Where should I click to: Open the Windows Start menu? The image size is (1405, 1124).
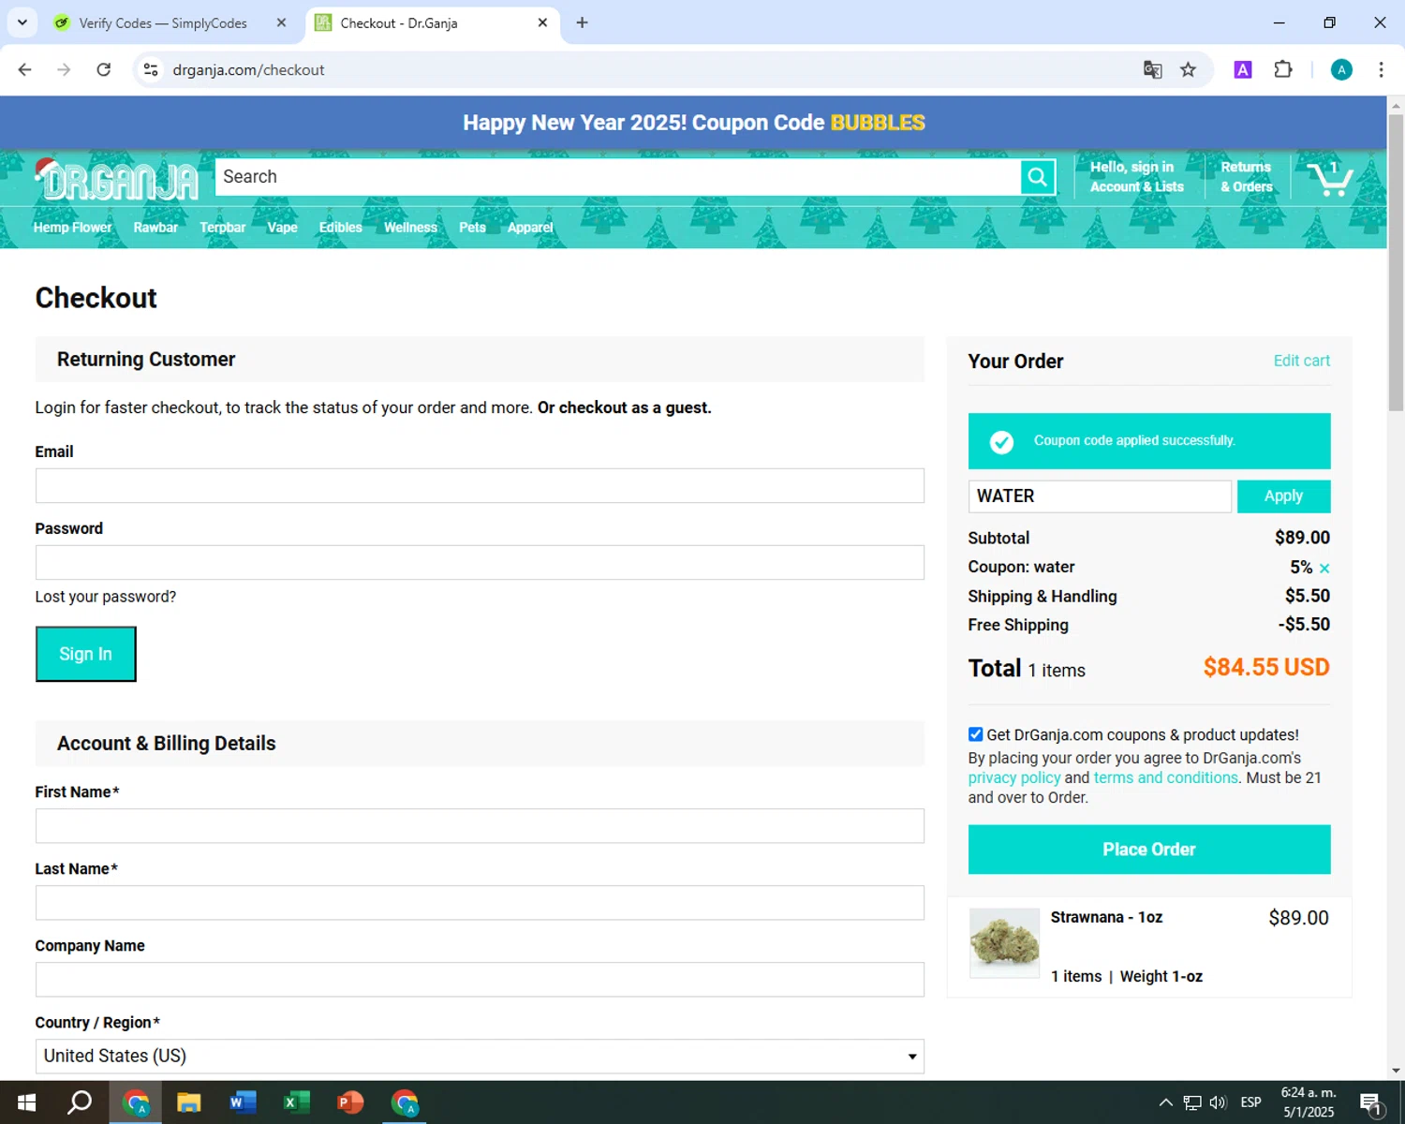[x=26, y=1102]
